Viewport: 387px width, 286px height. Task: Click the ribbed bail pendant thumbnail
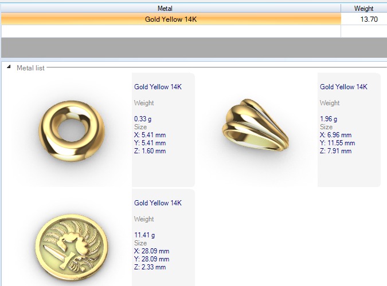(256, 125)
